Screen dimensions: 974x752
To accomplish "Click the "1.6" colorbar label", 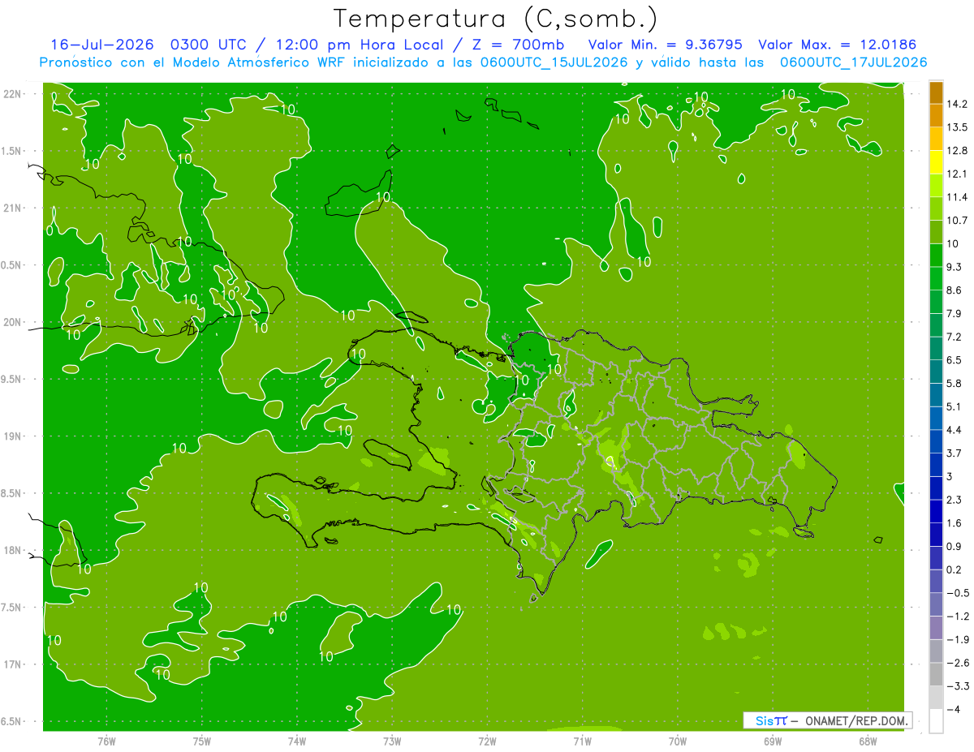I will click(955, 524).
